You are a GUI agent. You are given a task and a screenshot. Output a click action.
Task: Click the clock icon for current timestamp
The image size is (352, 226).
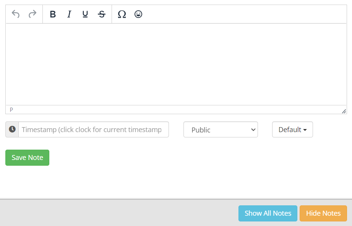pyautogui.click(x=12, y=129)
